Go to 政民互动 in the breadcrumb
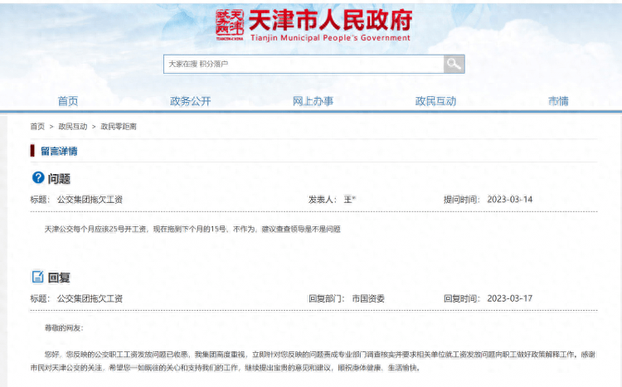This screenshot has height=387, width=622. (x=73, y=127)
